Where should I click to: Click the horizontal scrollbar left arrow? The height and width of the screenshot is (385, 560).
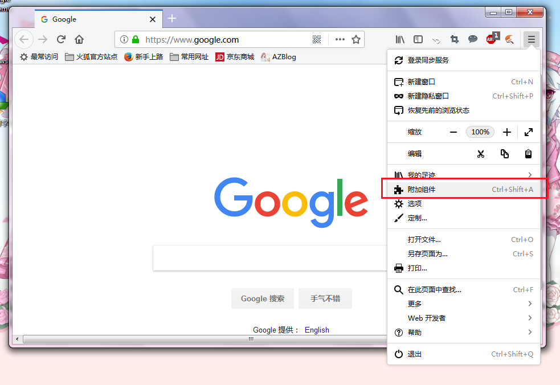pyautogui.click(x=17, y=339)
